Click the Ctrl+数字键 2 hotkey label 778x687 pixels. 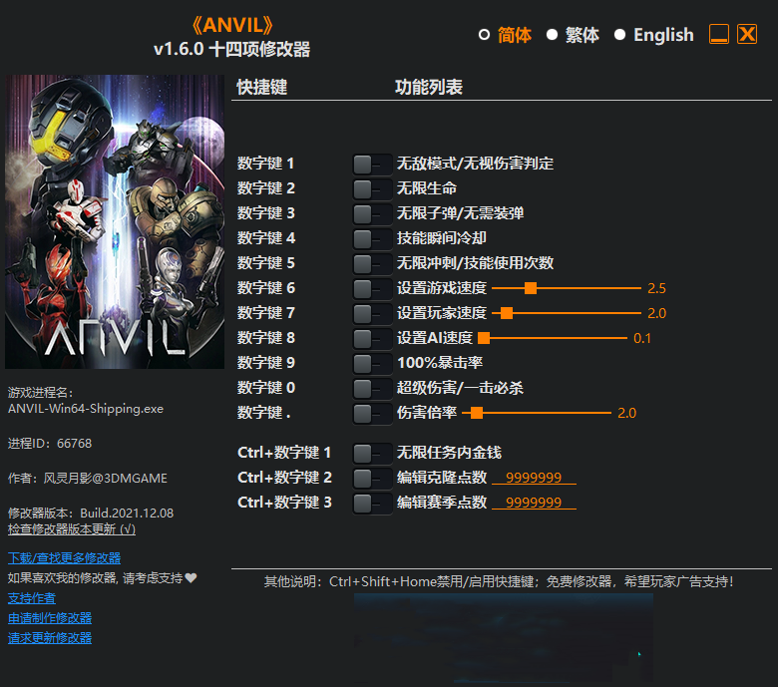(284, 478)
